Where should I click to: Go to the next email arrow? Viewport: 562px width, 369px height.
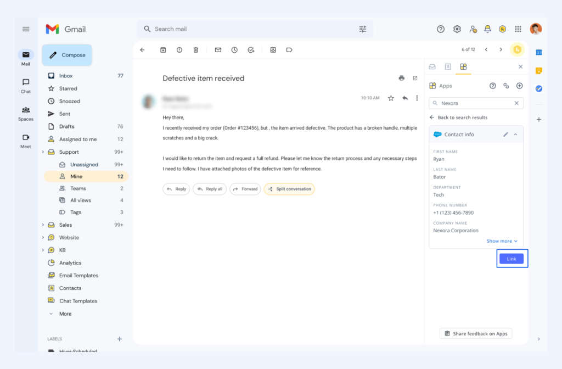tap(501, 49)
